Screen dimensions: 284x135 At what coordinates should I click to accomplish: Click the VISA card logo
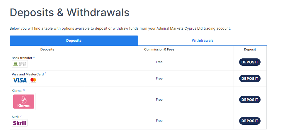(20, 80)
